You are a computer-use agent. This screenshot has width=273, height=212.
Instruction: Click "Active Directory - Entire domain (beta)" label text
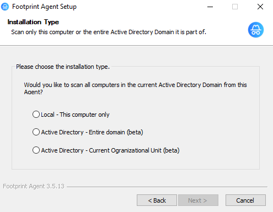[92, 132]
